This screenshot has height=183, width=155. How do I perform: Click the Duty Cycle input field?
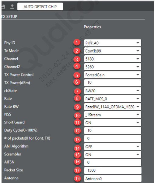[x=113, y=130]
